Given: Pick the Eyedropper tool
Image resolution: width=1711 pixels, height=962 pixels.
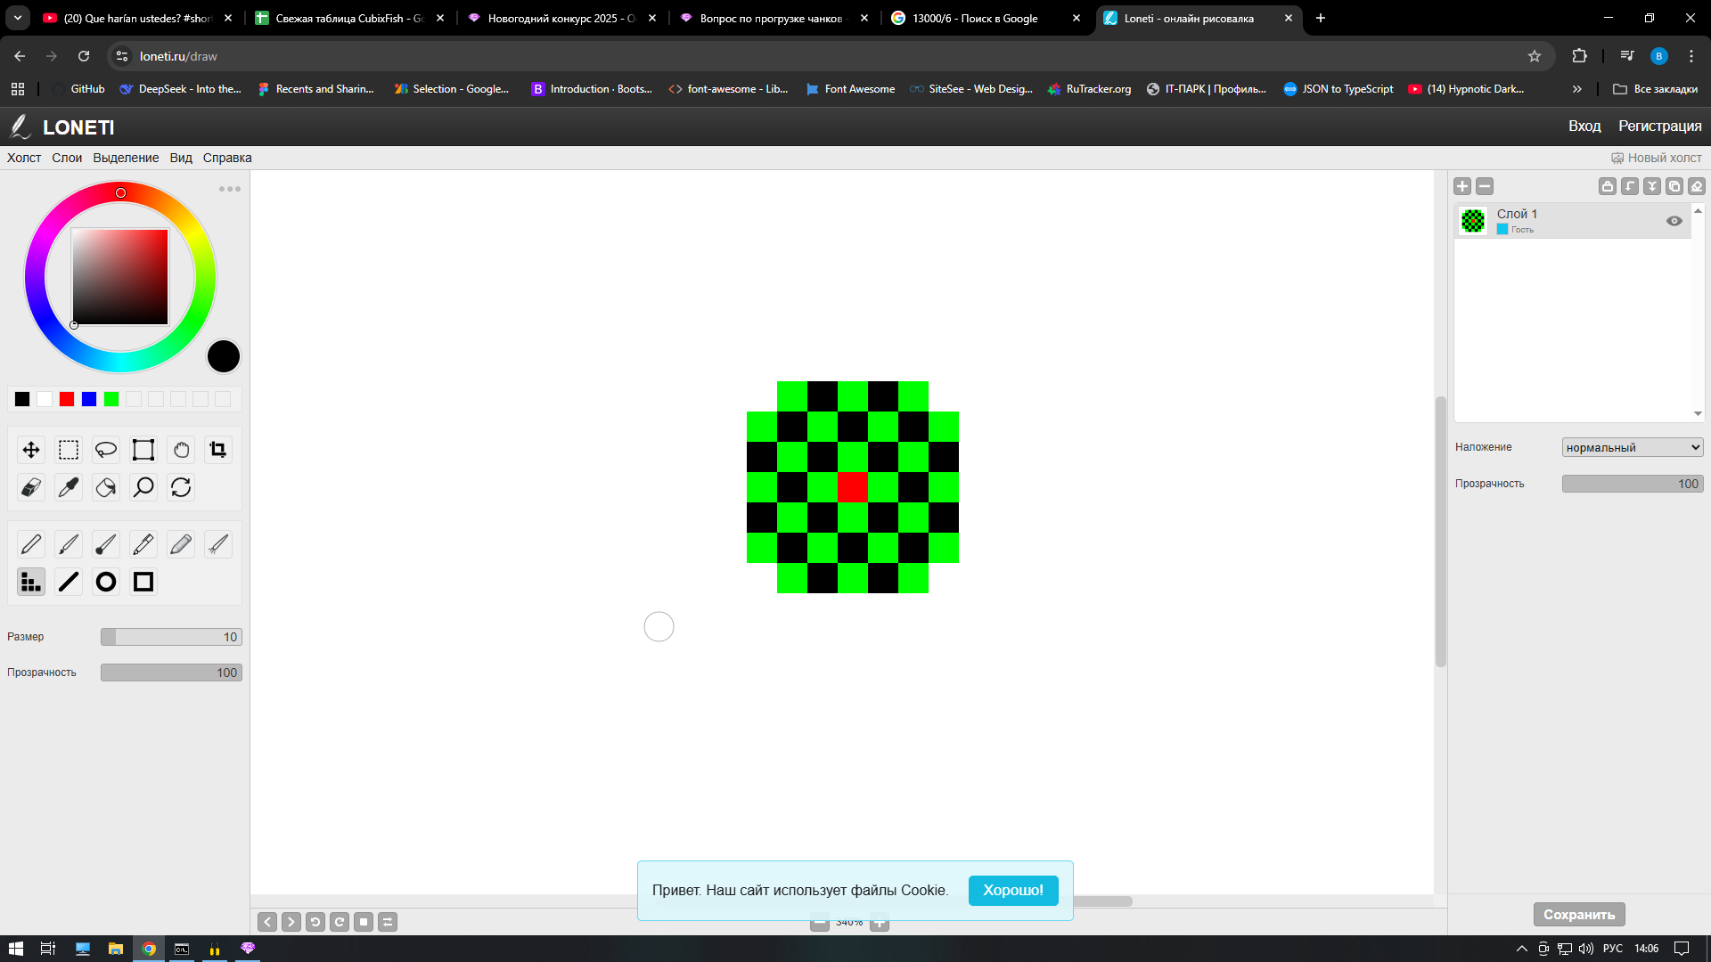Looking at the screenshot, I should tap(69, 487).
